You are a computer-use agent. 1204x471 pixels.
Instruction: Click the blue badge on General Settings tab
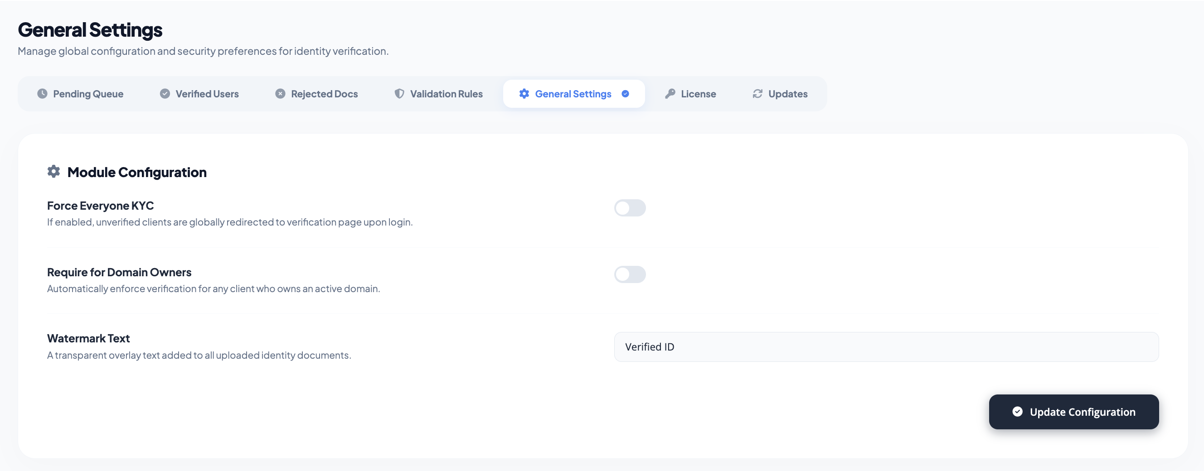coord(626,93)
